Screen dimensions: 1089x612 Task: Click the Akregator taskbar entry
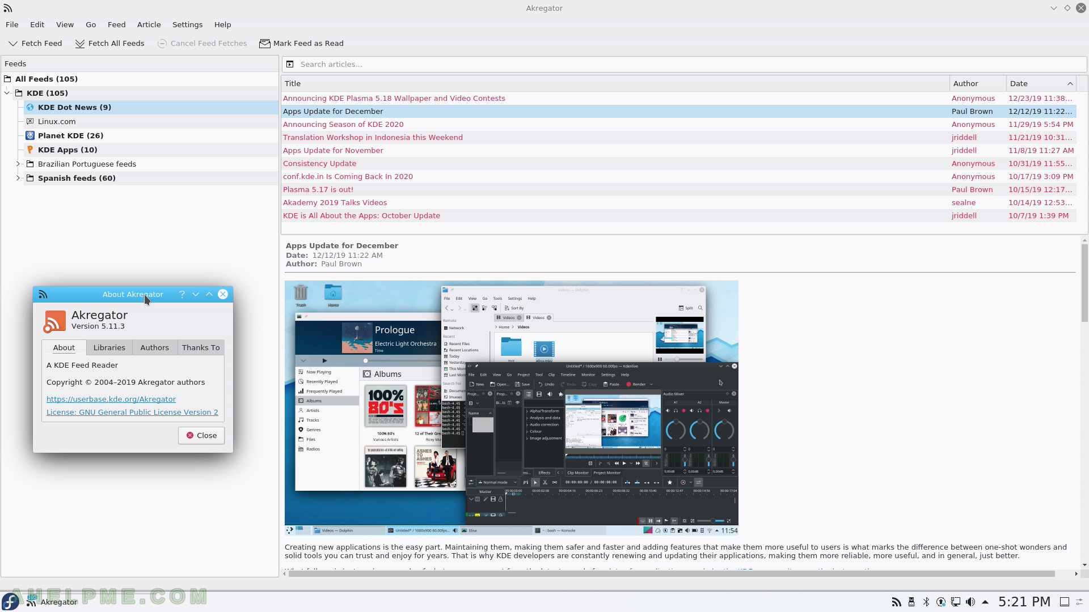52,602
